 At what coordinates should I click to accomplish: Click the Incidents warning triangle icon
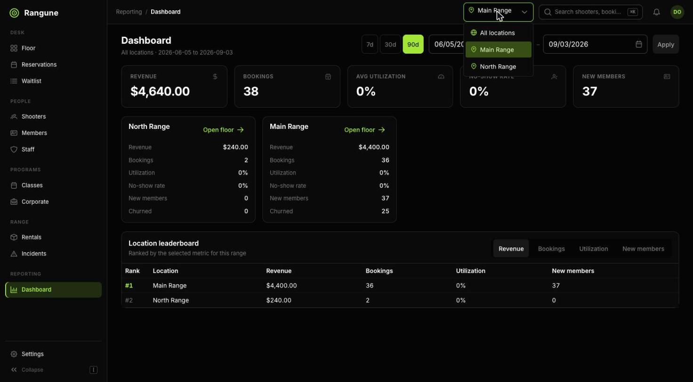click(x=14, y=254)
